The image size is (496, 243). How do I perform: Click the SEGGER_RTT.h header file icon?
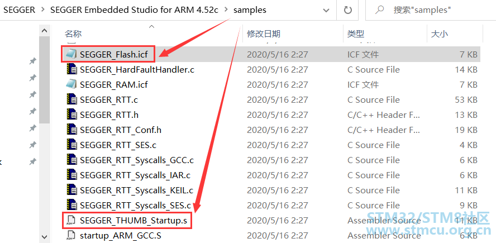[x=72, y=115]
